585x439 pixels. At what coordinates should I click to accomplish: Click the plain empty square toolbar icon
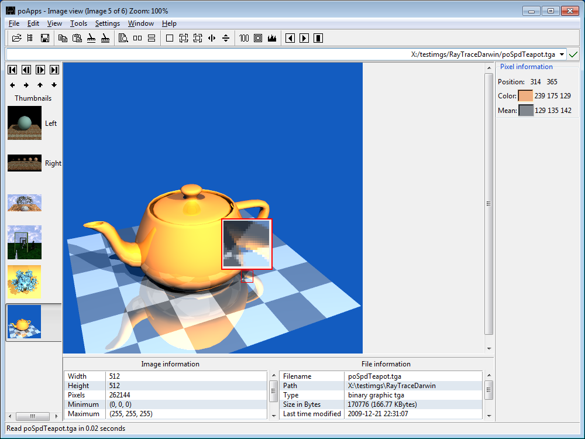tap(170, 38)
